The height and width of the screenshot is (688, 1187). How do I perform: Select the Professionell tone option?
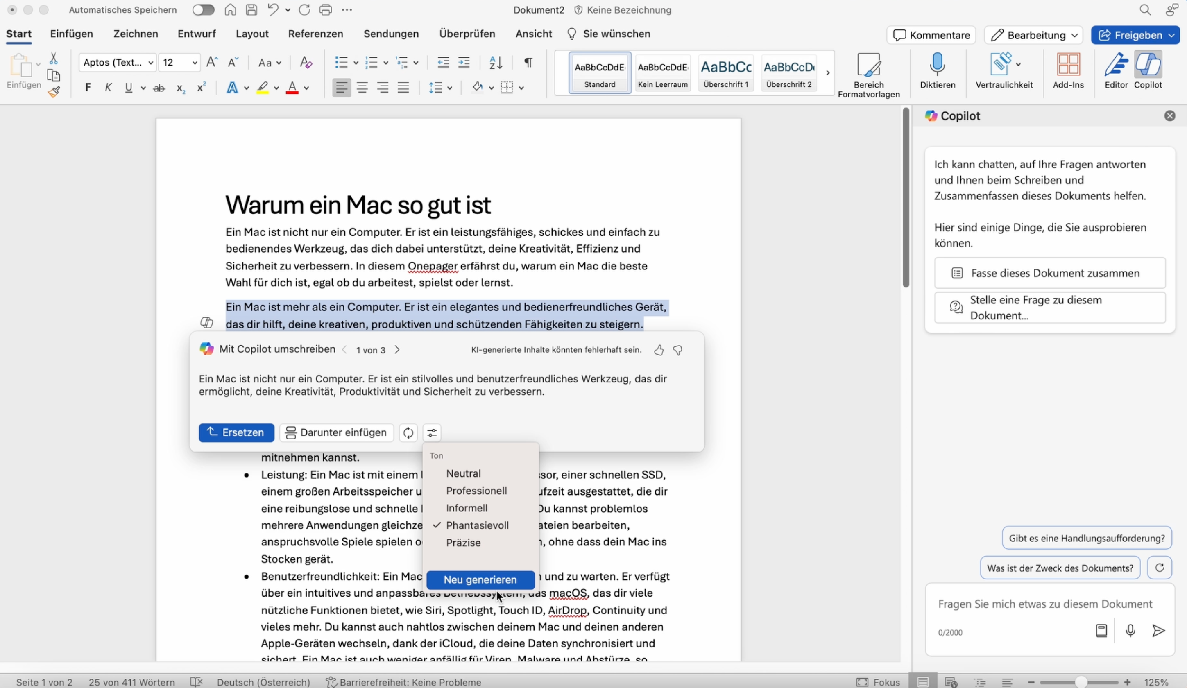[x=476, y=491]
